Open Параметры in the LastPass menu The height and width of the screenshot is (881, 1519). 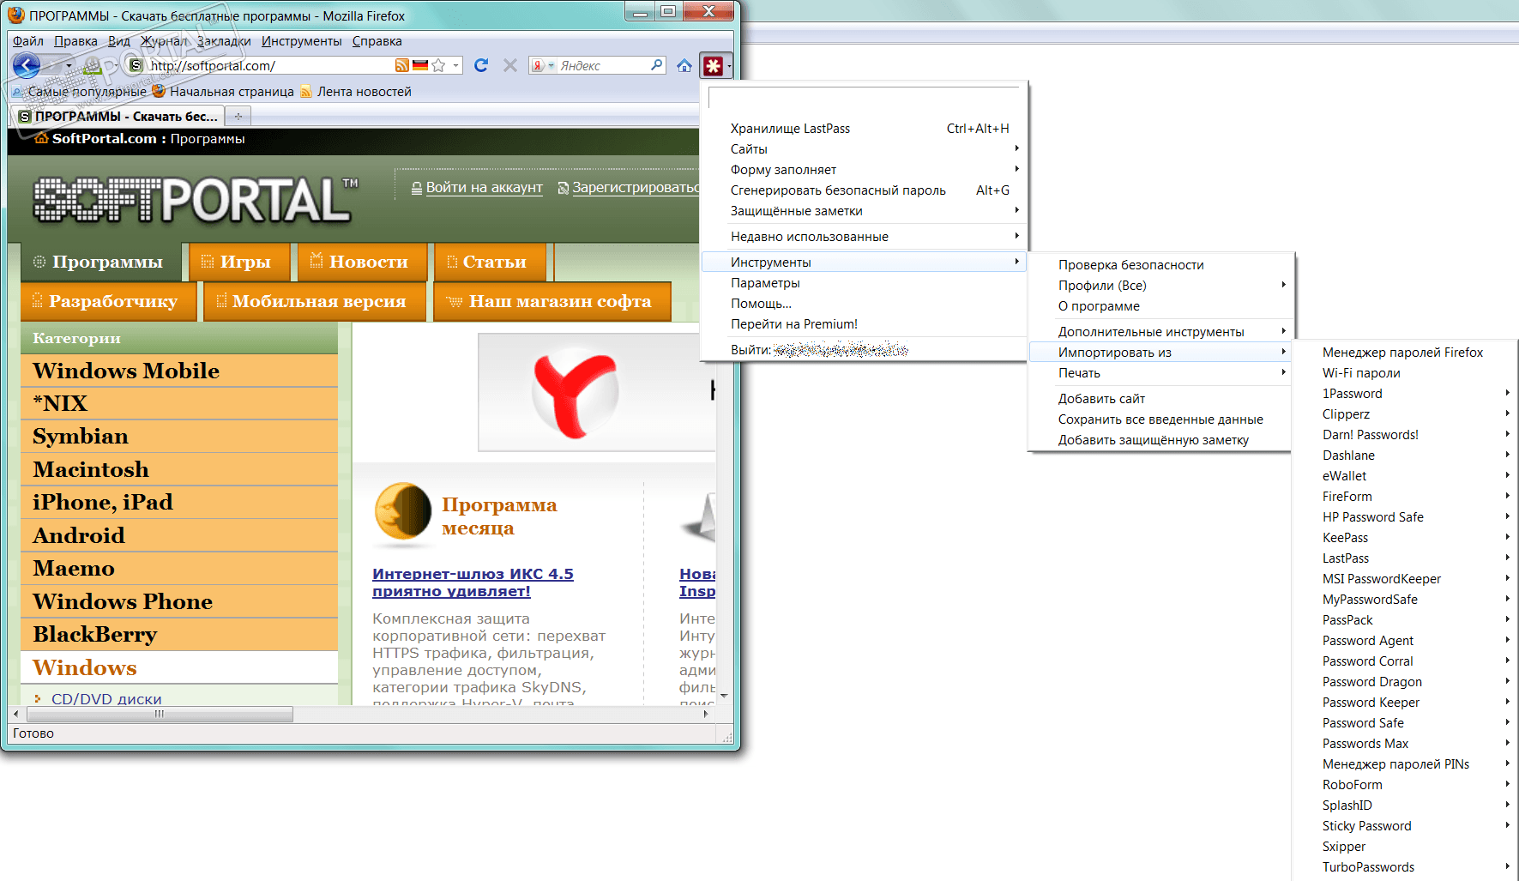[x=865, y=283]
